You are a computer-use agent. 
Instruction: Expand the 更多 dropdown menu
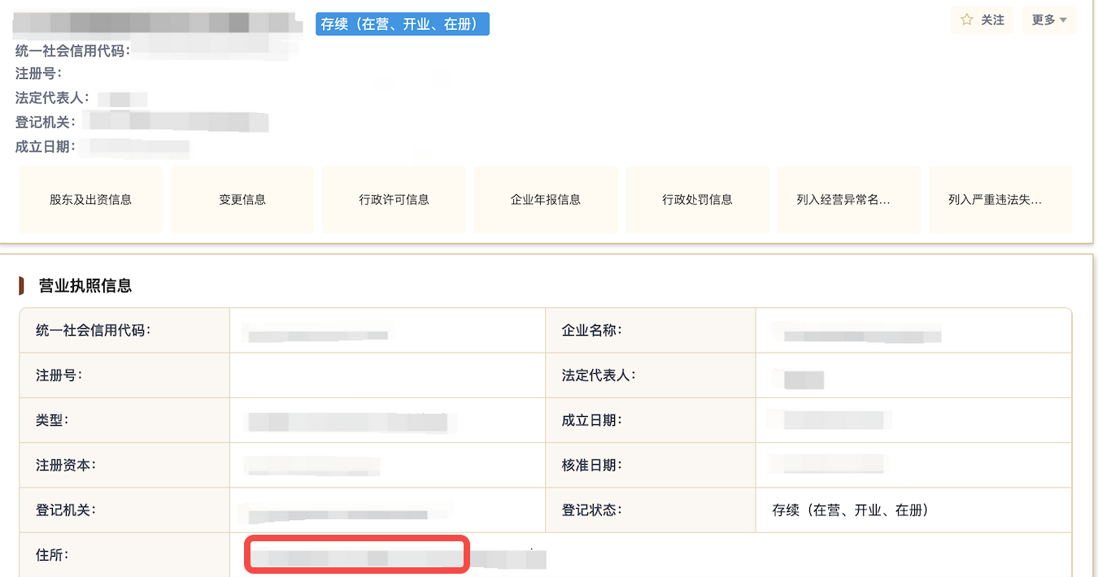(x=1049, y=20)
